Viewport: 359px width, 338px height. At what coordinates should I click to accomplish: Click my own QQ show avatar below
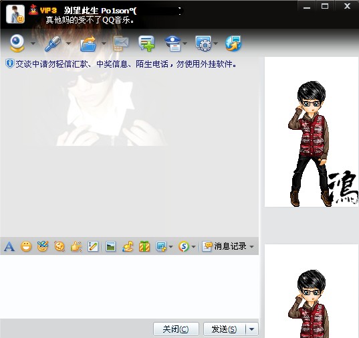[312, 291]
